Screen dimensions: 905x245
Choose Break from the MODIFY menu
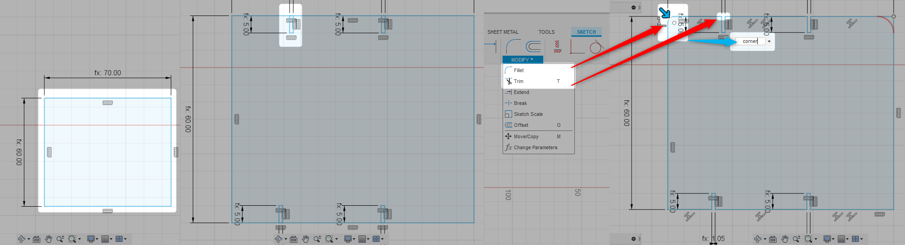(538, 103)
